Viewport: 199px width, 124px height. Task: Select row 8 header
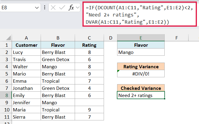[6, 95]
